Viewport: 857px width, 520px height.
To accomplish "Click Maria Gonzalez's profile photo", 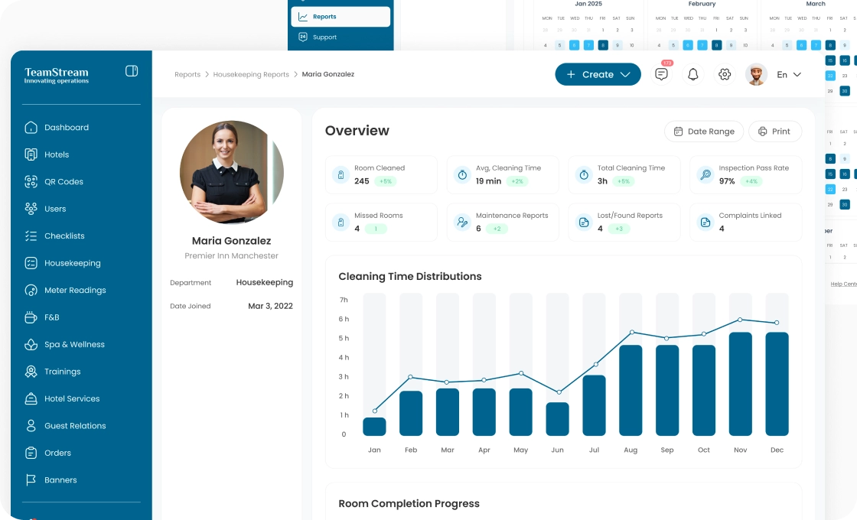I will click(x=232, y=172).
